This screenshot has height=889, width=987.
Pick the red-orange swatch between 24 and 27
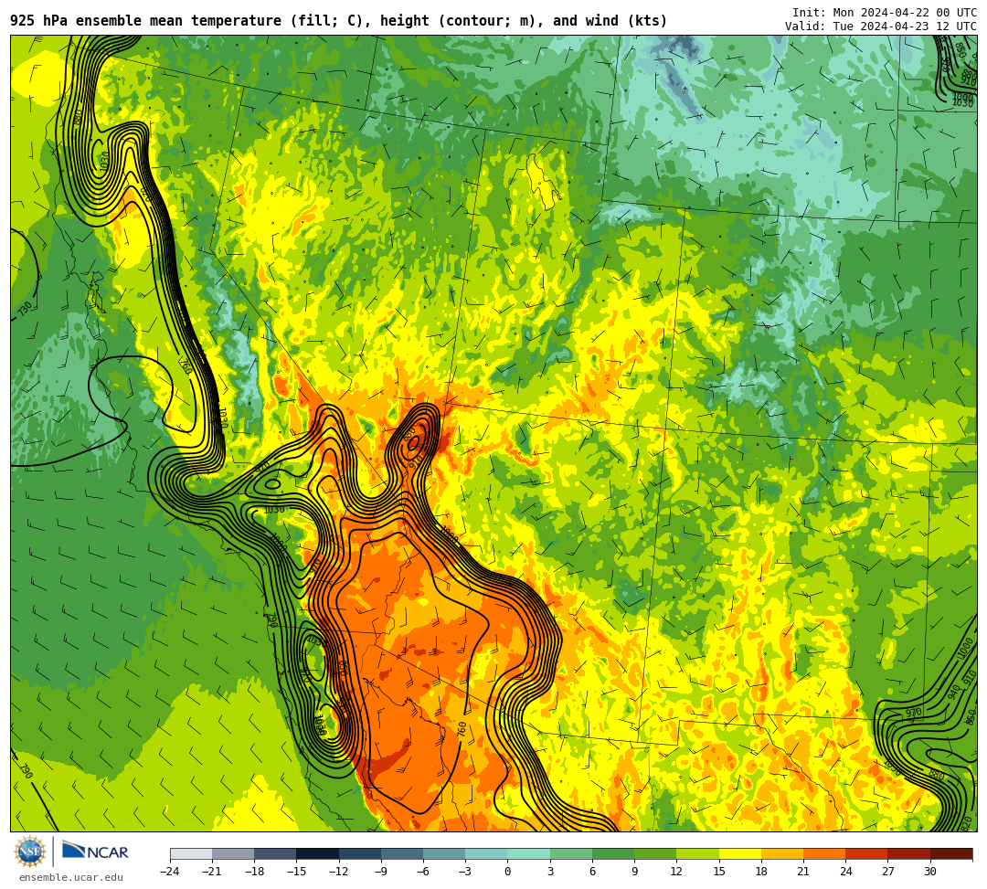866,853
